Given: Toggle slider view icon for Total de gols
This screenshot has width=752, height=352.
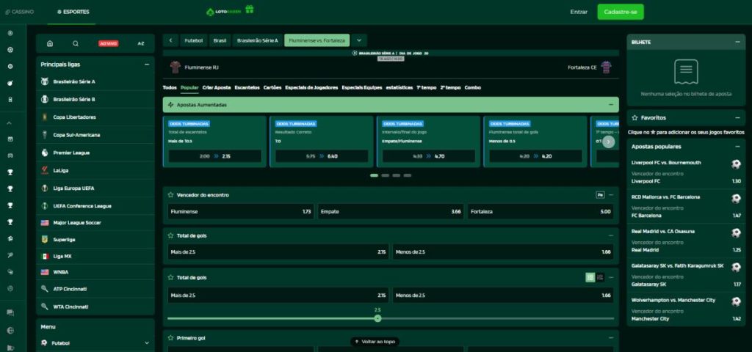Looking at the screenshot, I should 600,277.
